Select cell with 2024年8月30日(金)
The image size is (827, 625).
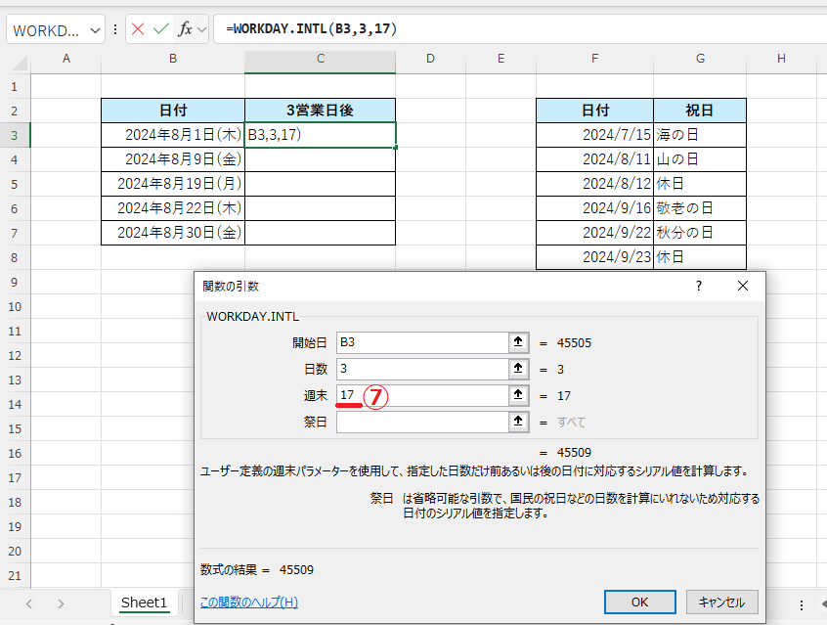[173, 232]
